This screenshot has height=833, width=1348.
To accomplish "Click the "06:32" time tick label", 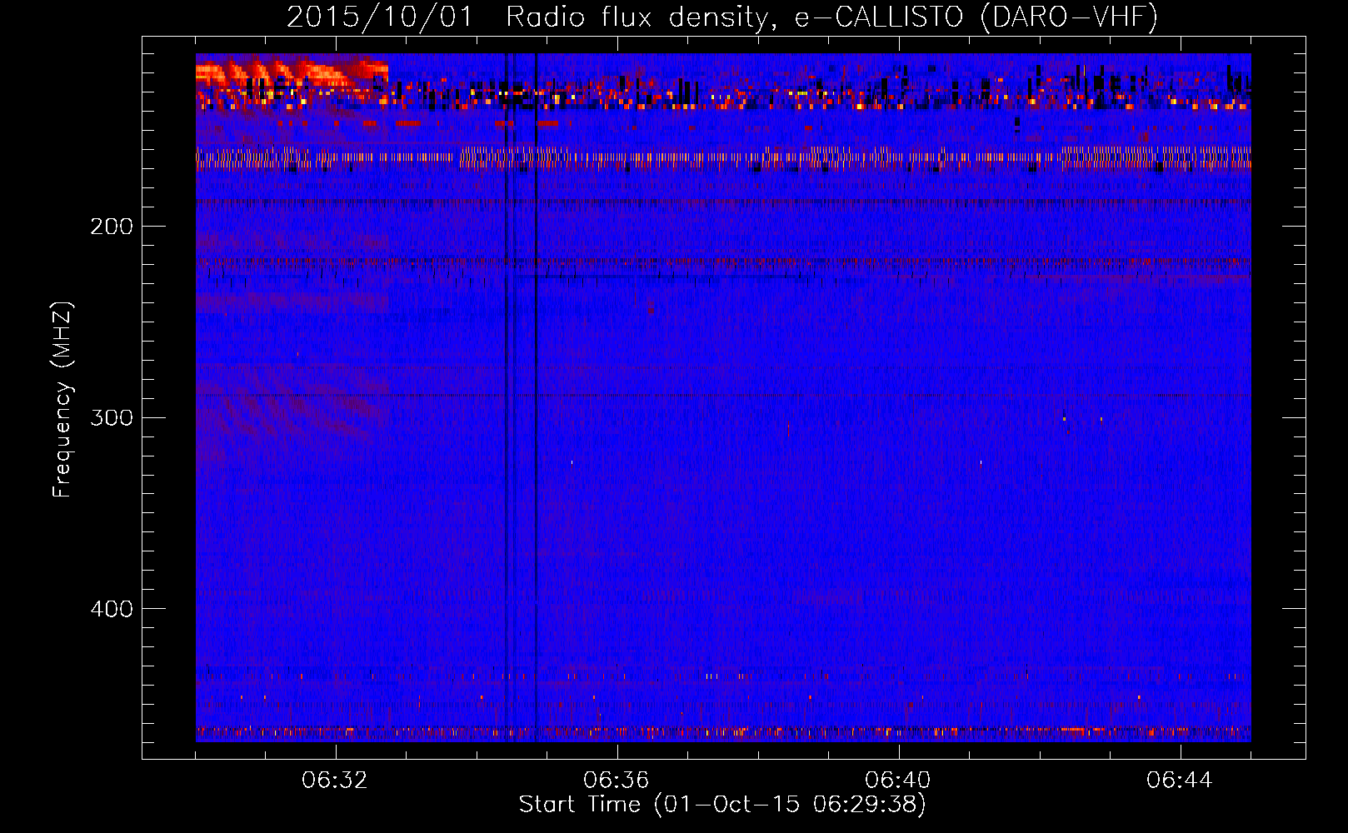I will click(x=335, y=781).
